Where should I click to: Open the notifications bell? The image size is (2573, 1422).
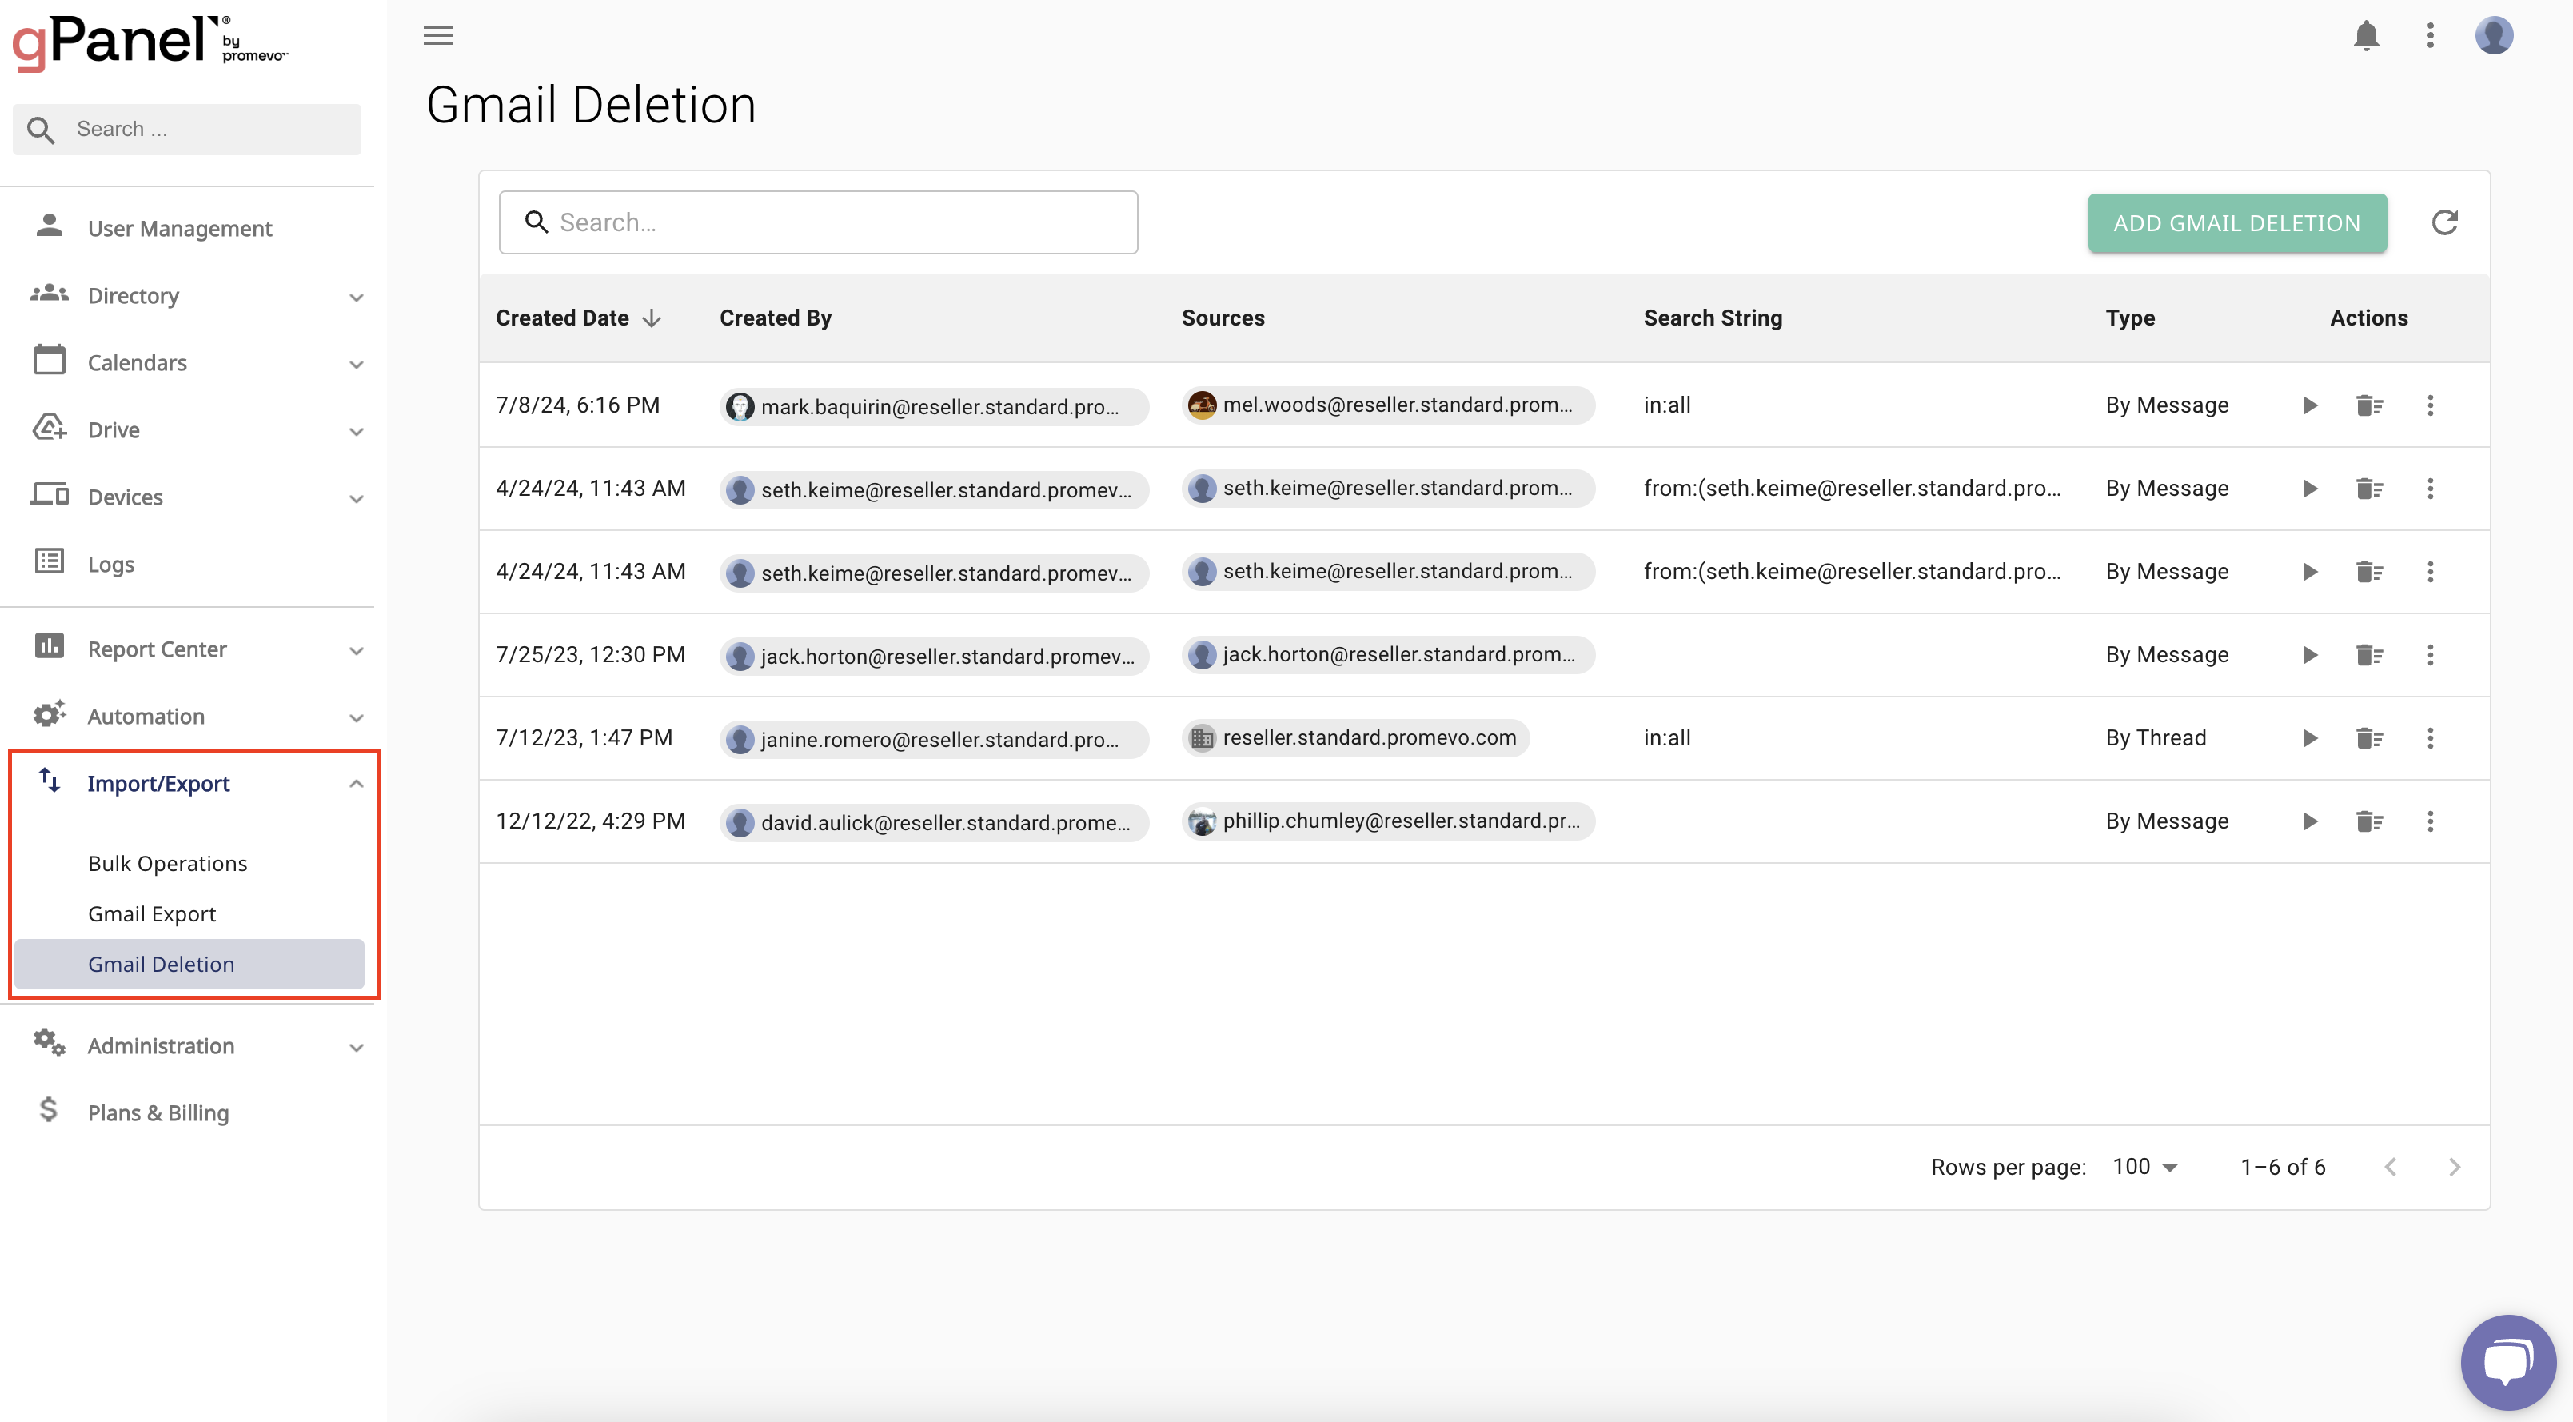[2366, 36]
